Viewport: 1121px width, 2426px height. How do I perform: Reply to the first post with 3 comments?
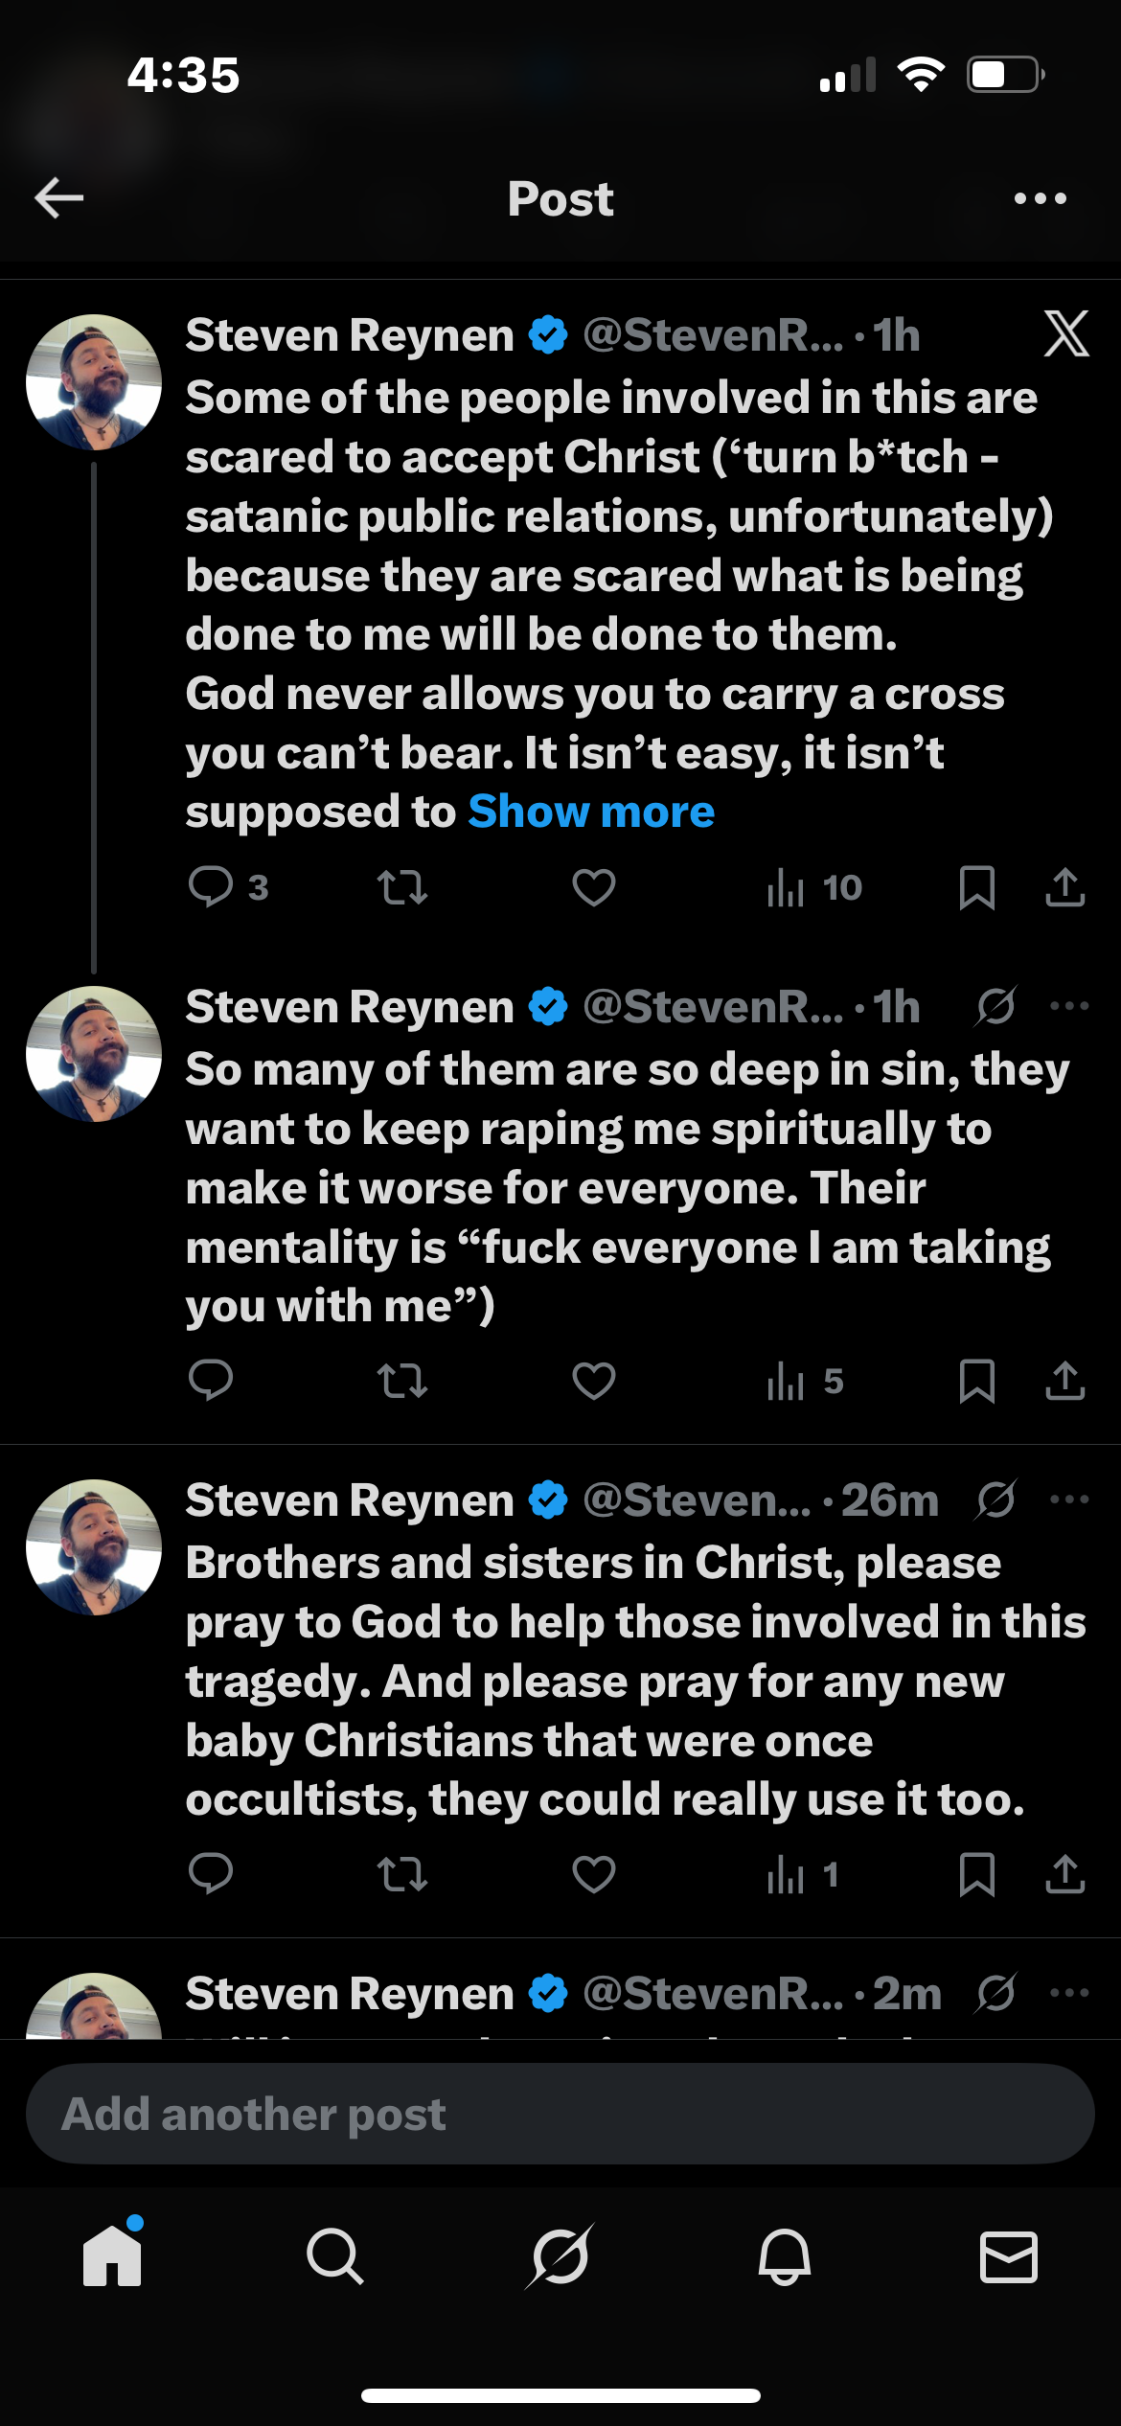click(x=211, y=887)
